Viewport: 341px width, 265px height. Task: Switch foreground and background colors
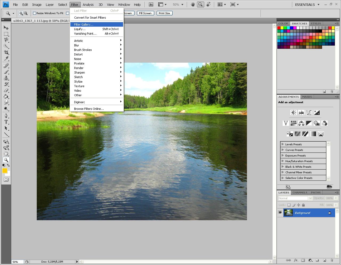9,165
